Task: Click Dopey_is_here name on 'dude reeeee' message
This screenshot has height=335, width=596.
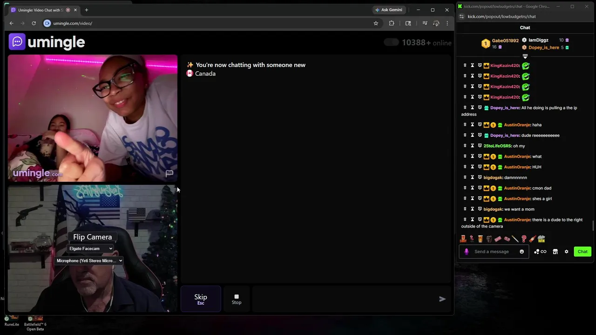Action: tap(505, 135)
